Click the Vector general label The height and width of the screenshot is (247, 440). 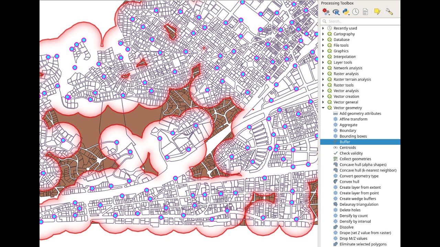click(x=345, y=102)
